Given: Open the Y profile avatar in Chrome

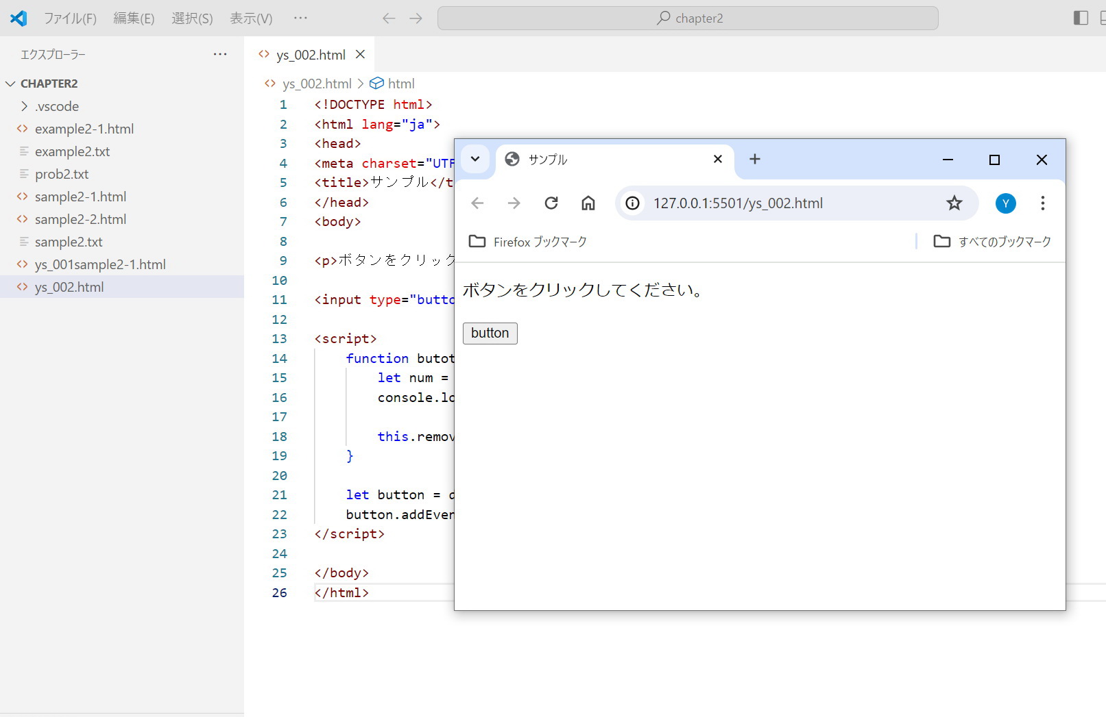Looking at the screenshot, I should (1006, 203).
